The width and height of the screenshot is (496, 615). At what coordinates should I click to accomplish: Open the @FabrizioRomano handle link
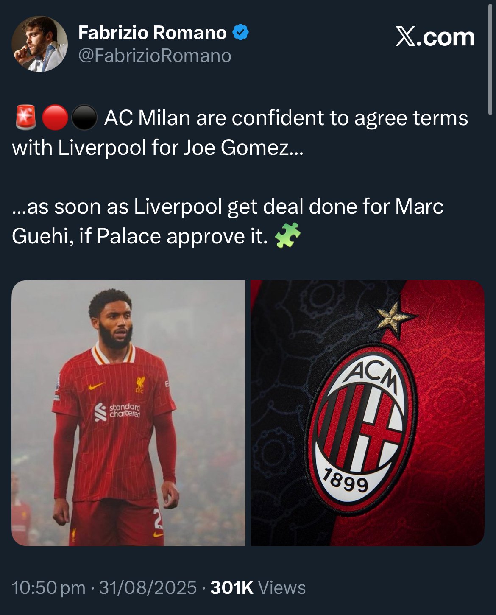point(155,56)
